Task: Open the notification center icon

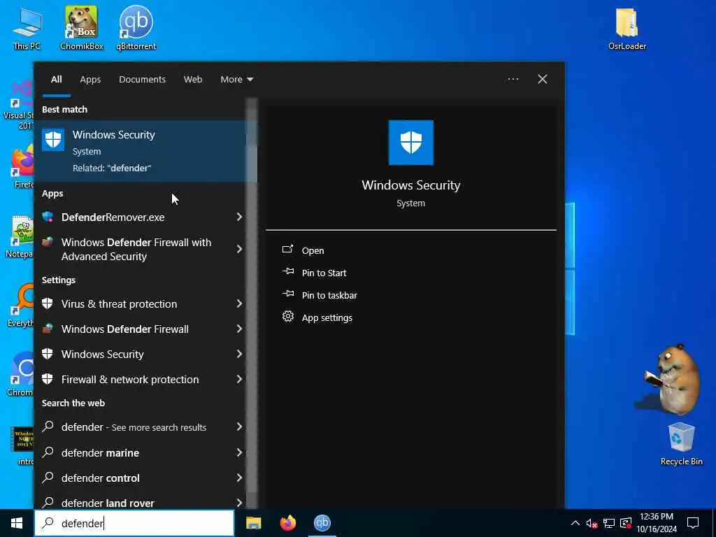Action: (x=693, y=523)
